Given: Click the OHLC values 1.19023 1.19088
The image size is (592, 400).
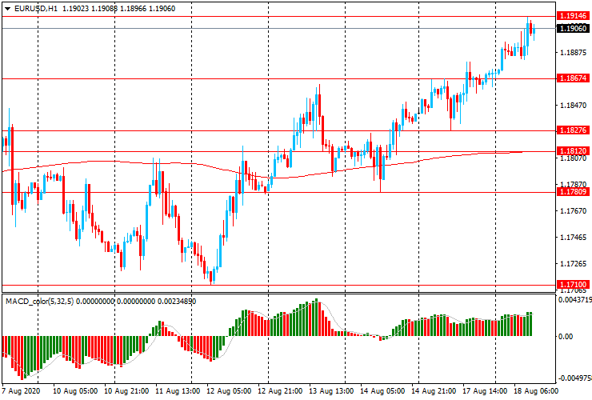Looking at the screenshot, I should (90, 9).
